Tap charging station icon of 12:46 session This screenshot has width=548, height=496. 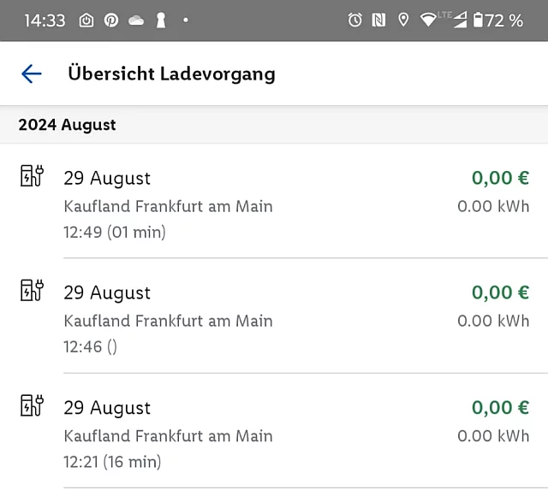(32, 290)
